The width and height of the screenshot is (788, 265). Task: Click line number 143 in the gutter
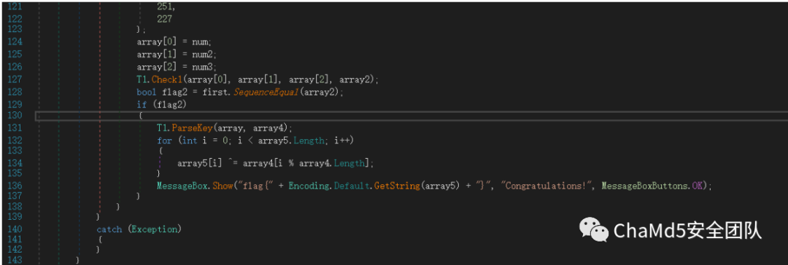(x=15, y=259)
